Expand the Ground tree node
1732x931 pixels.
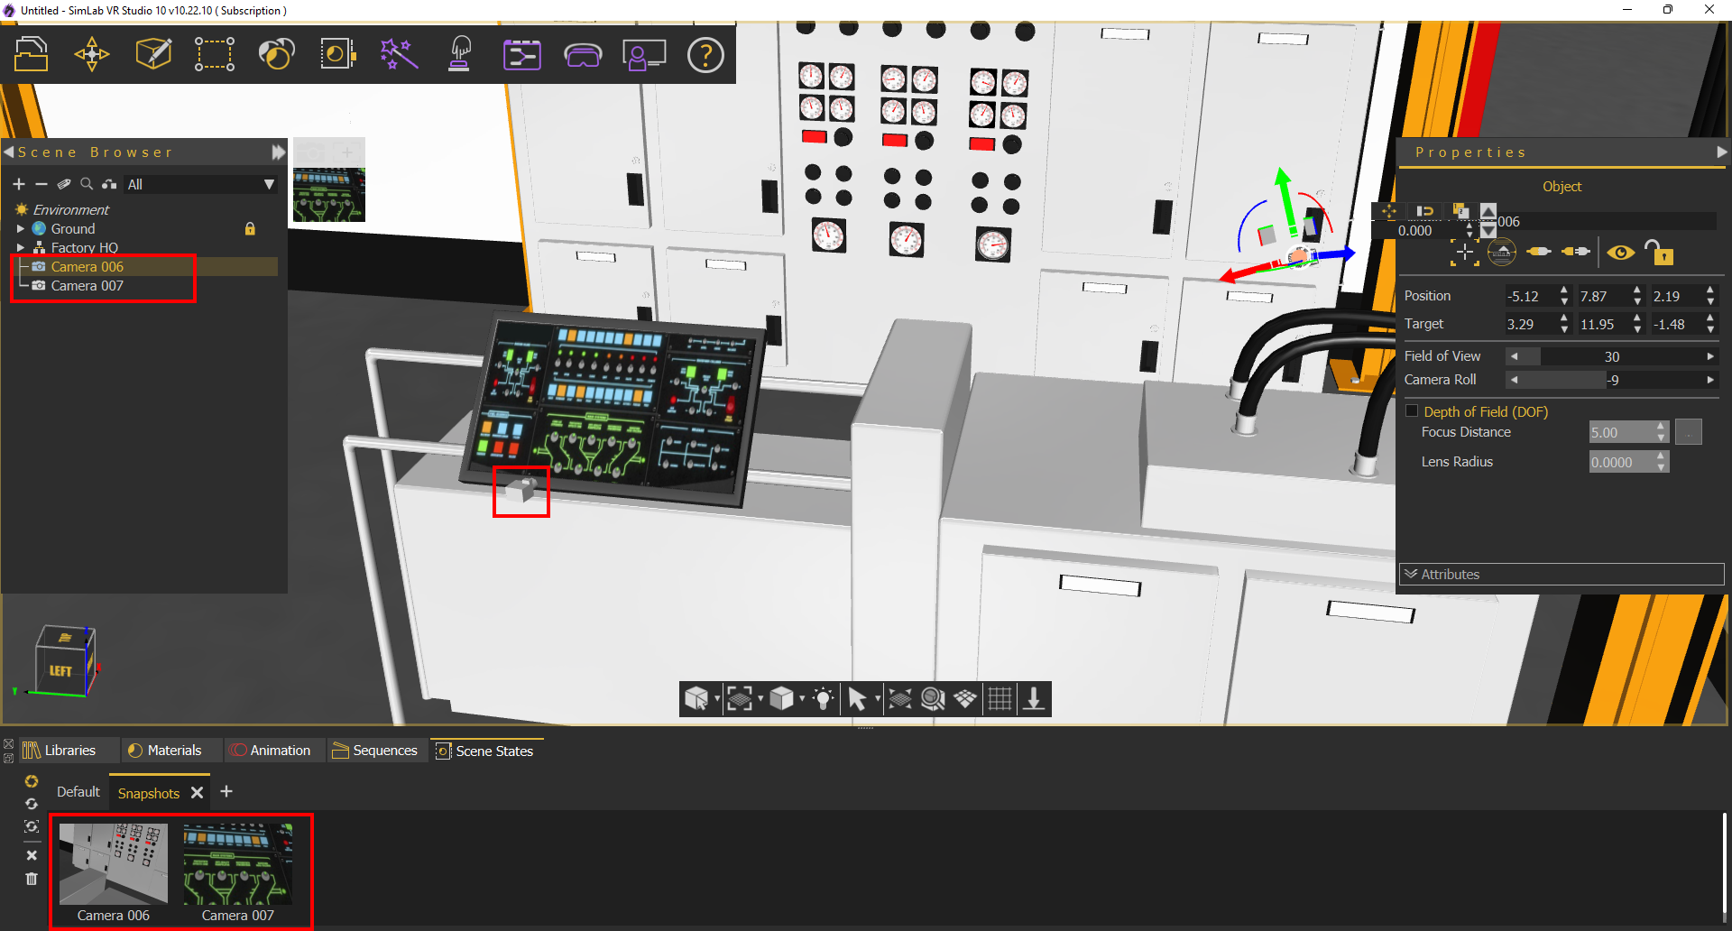click(x=20, y=229)
